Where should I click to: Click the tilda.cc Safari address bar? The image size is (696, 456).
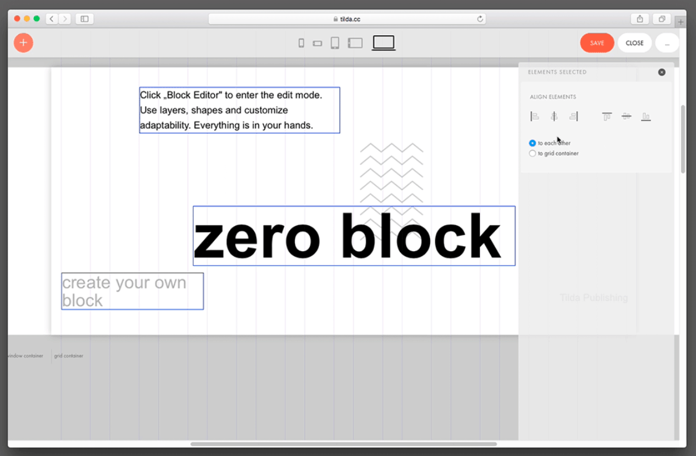(347, 19)
